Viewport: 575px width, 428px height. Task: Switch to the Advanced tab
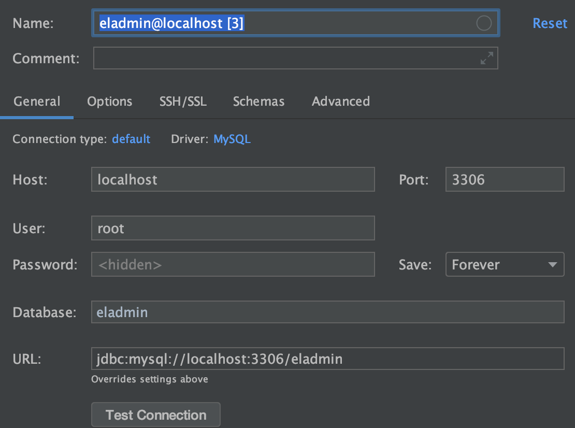[341, 101]
